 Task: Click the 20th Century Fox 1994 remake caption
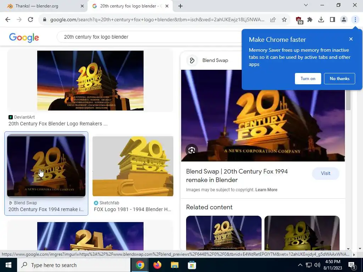pos(46,209)
